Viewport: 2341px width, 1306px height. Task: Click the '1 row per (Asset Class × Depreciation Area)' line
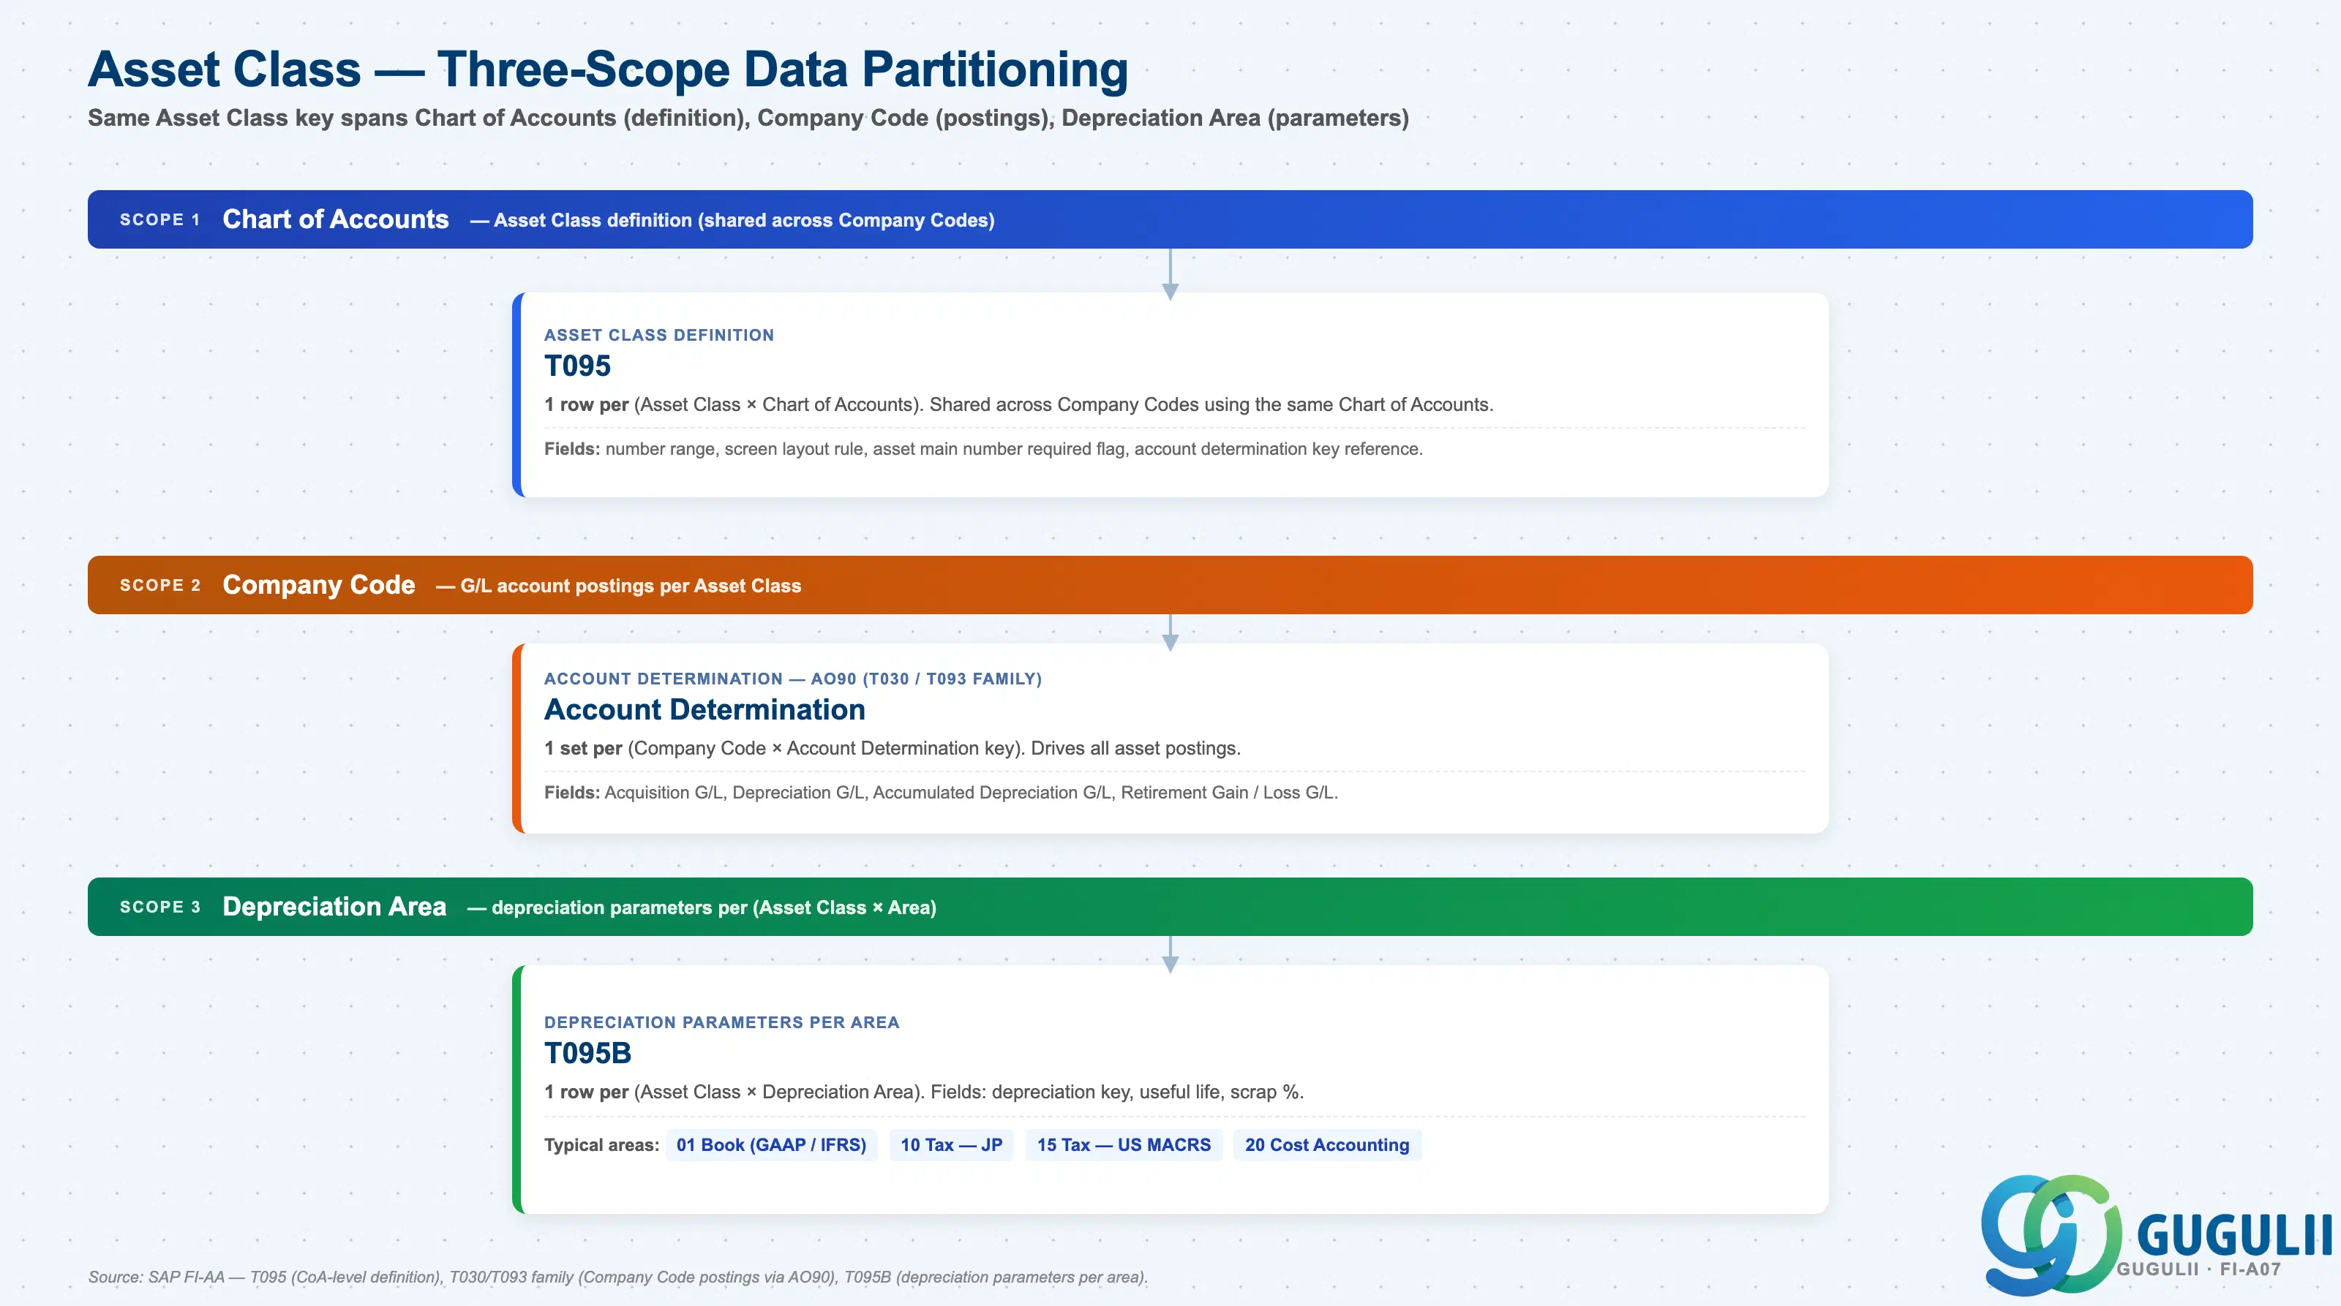coord(923,1092)
